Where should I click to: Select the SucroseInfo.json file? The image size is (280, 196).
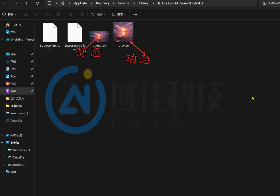pyautogui.click(x=50, y=37)
